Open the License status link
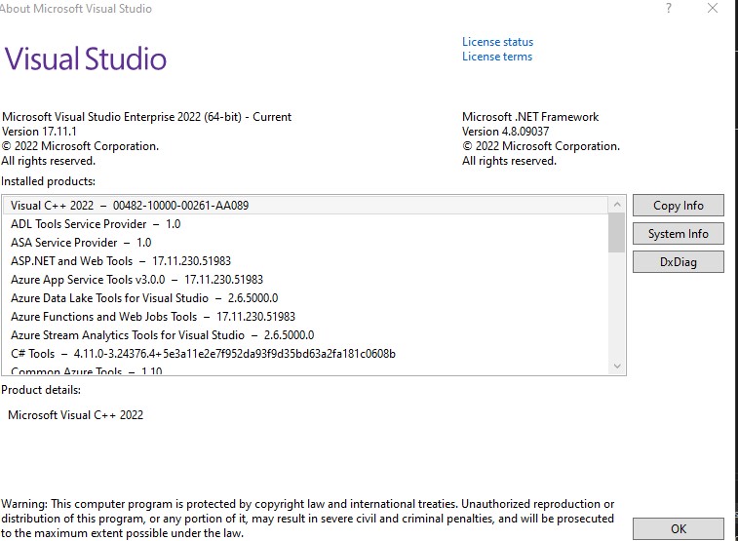This screenshot has width=738, height=541. click(497, 42)
